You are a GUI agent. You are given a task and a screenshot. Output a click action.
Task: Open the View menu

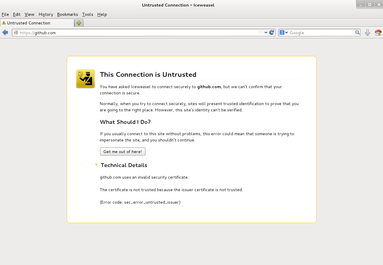click(29, 14)
